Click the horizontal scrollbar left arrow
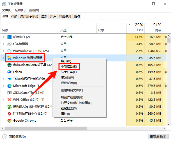171x143 pixels. [2, 129]
